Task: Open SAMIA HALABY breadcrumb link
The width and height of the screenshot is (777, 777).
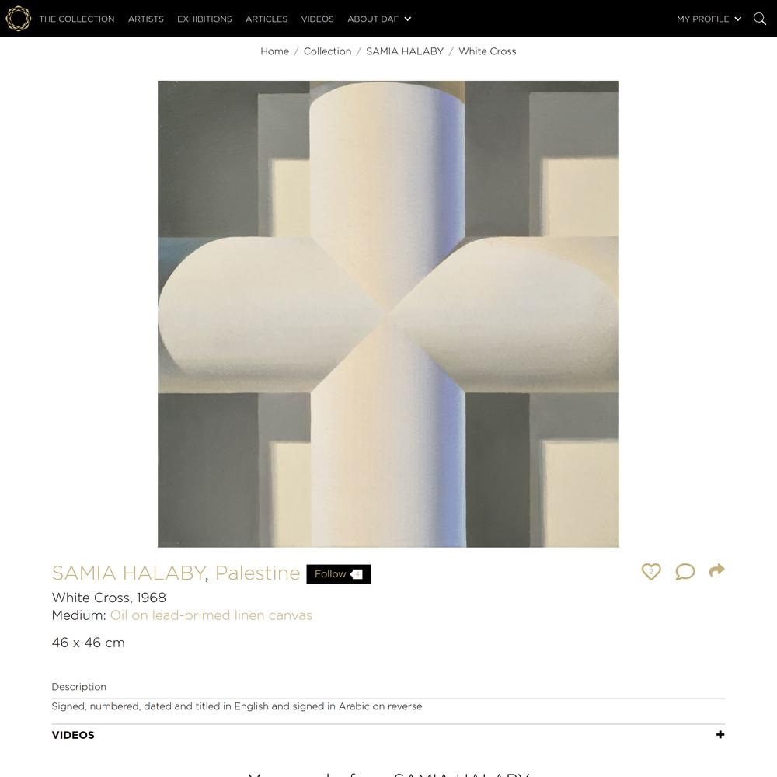Action: [x=405, y=51]
